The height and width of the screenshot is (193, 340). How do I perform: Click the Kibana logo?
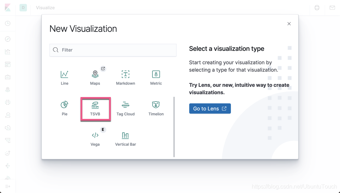point(7,7)
